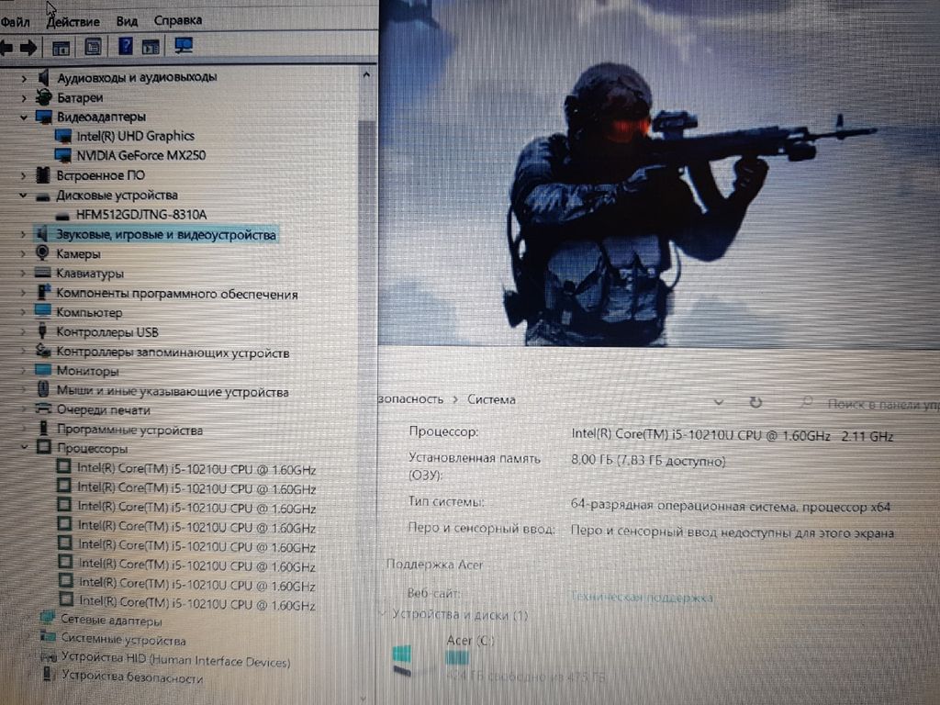
Task: Open the Acer (C:) drive
Action: coord(471,640)
